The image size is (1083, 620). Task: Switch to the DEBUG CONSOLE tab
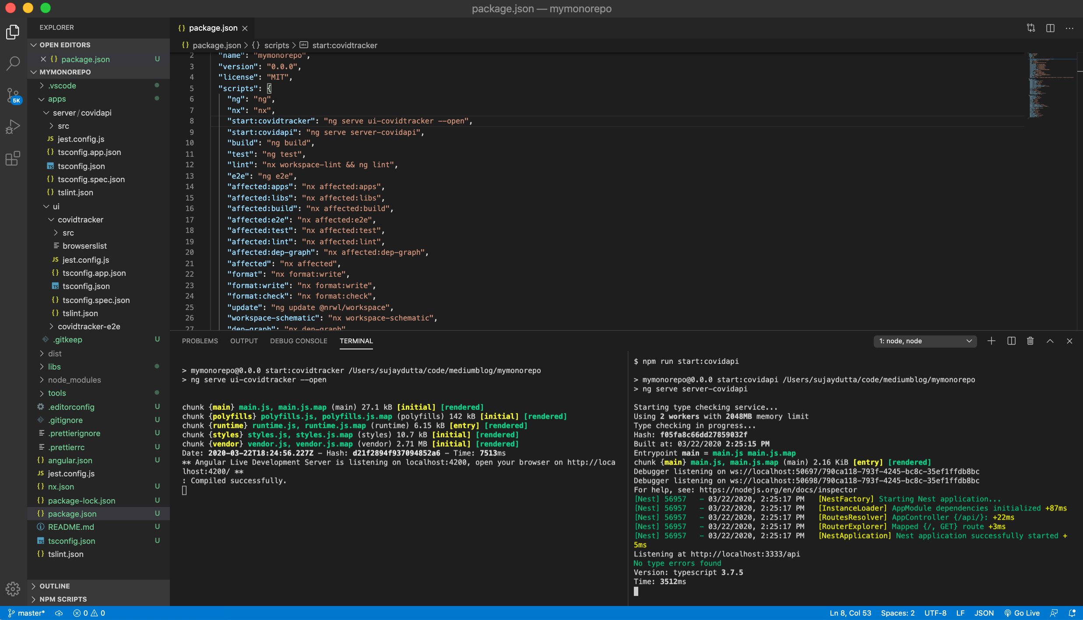coord(299,341)
